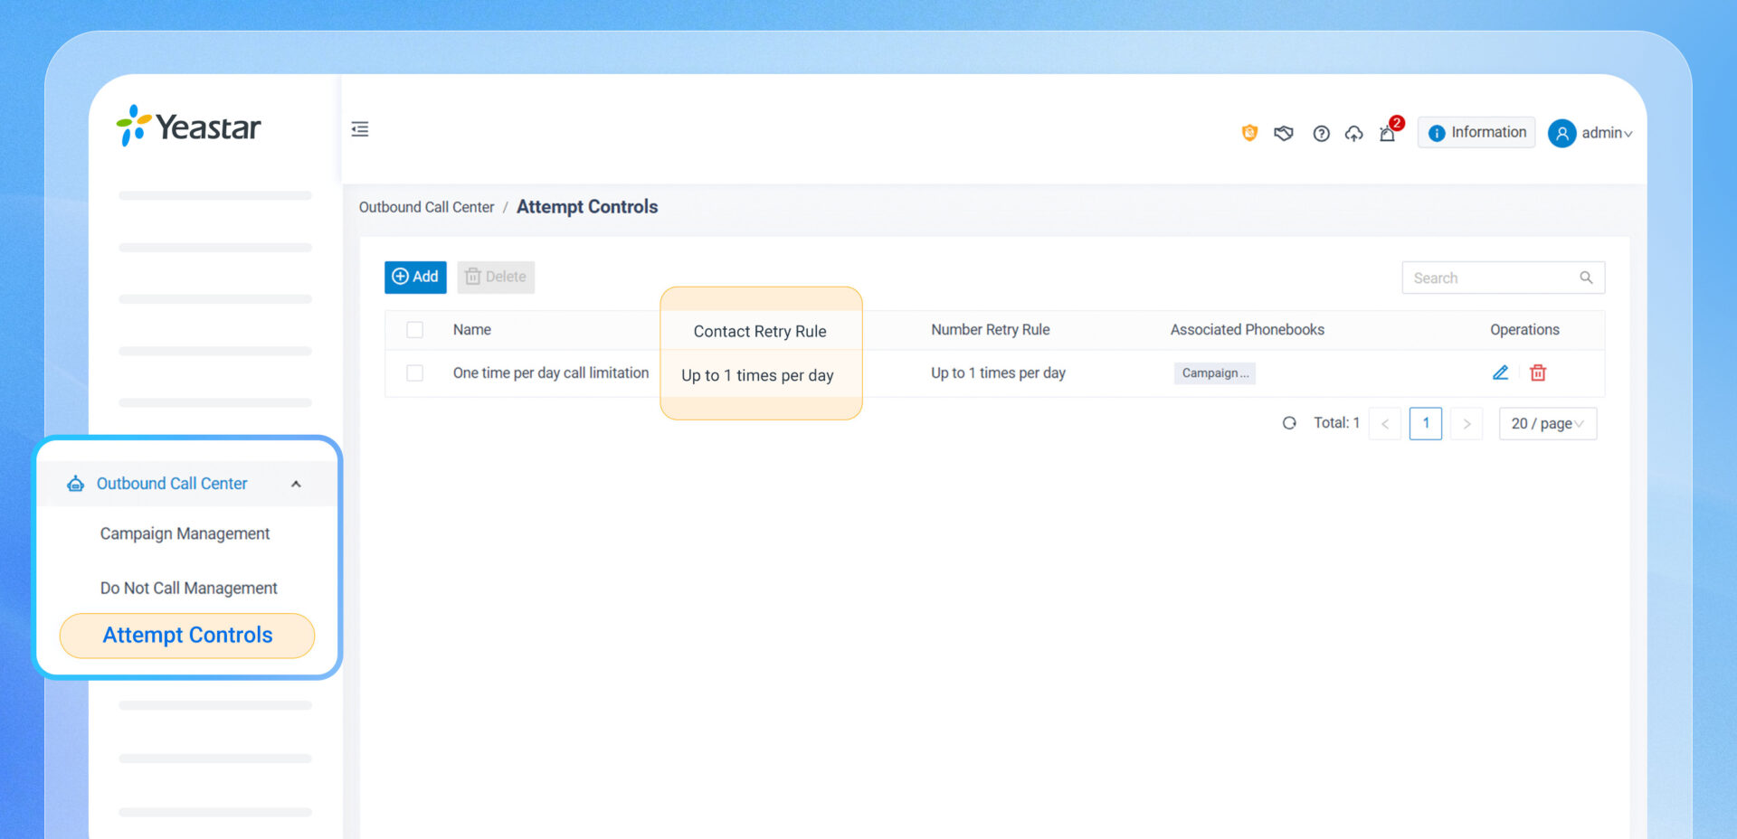Open the admin account dropdown

tap(1590, 133)
